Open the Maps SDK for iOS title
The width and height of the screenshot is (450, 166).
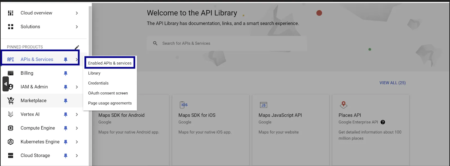[x=197, y=115]
